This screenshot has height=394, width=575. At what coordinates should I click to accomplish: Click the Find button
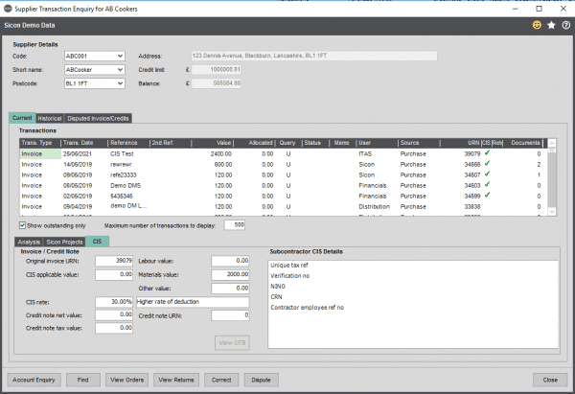(x=82, y=380)
